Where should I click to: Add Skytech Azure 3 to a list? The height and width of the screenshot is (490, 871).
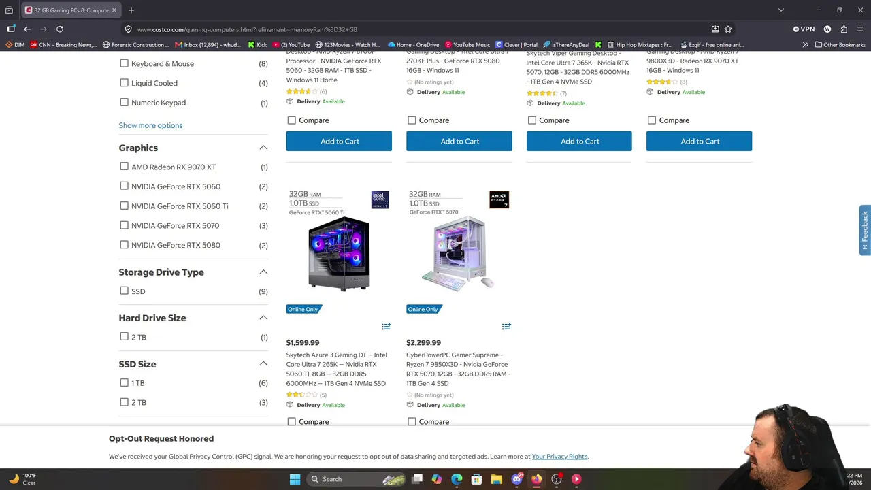click(x=386, y=327)
